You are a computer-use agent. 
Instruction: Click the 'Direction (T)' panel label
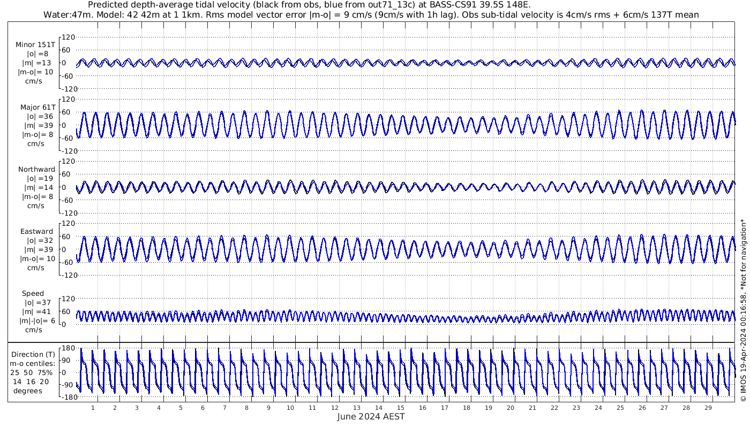(33, 354)
